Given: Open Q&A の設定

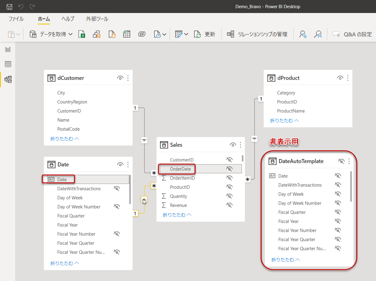Looking at the screenshot, I should pos(352,34).
